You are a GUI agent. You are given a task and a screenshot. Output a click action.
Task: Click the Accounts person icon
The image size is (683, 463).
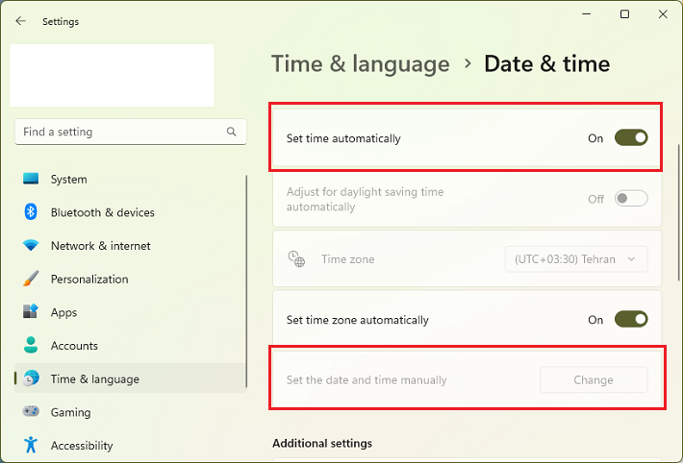31,345
